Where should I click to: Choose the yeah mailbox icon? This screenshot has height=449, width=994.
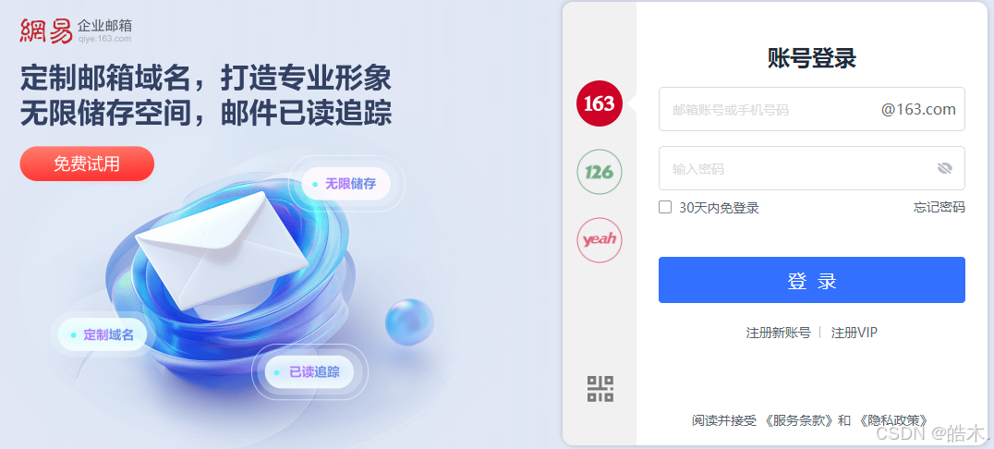pos(599,240)
